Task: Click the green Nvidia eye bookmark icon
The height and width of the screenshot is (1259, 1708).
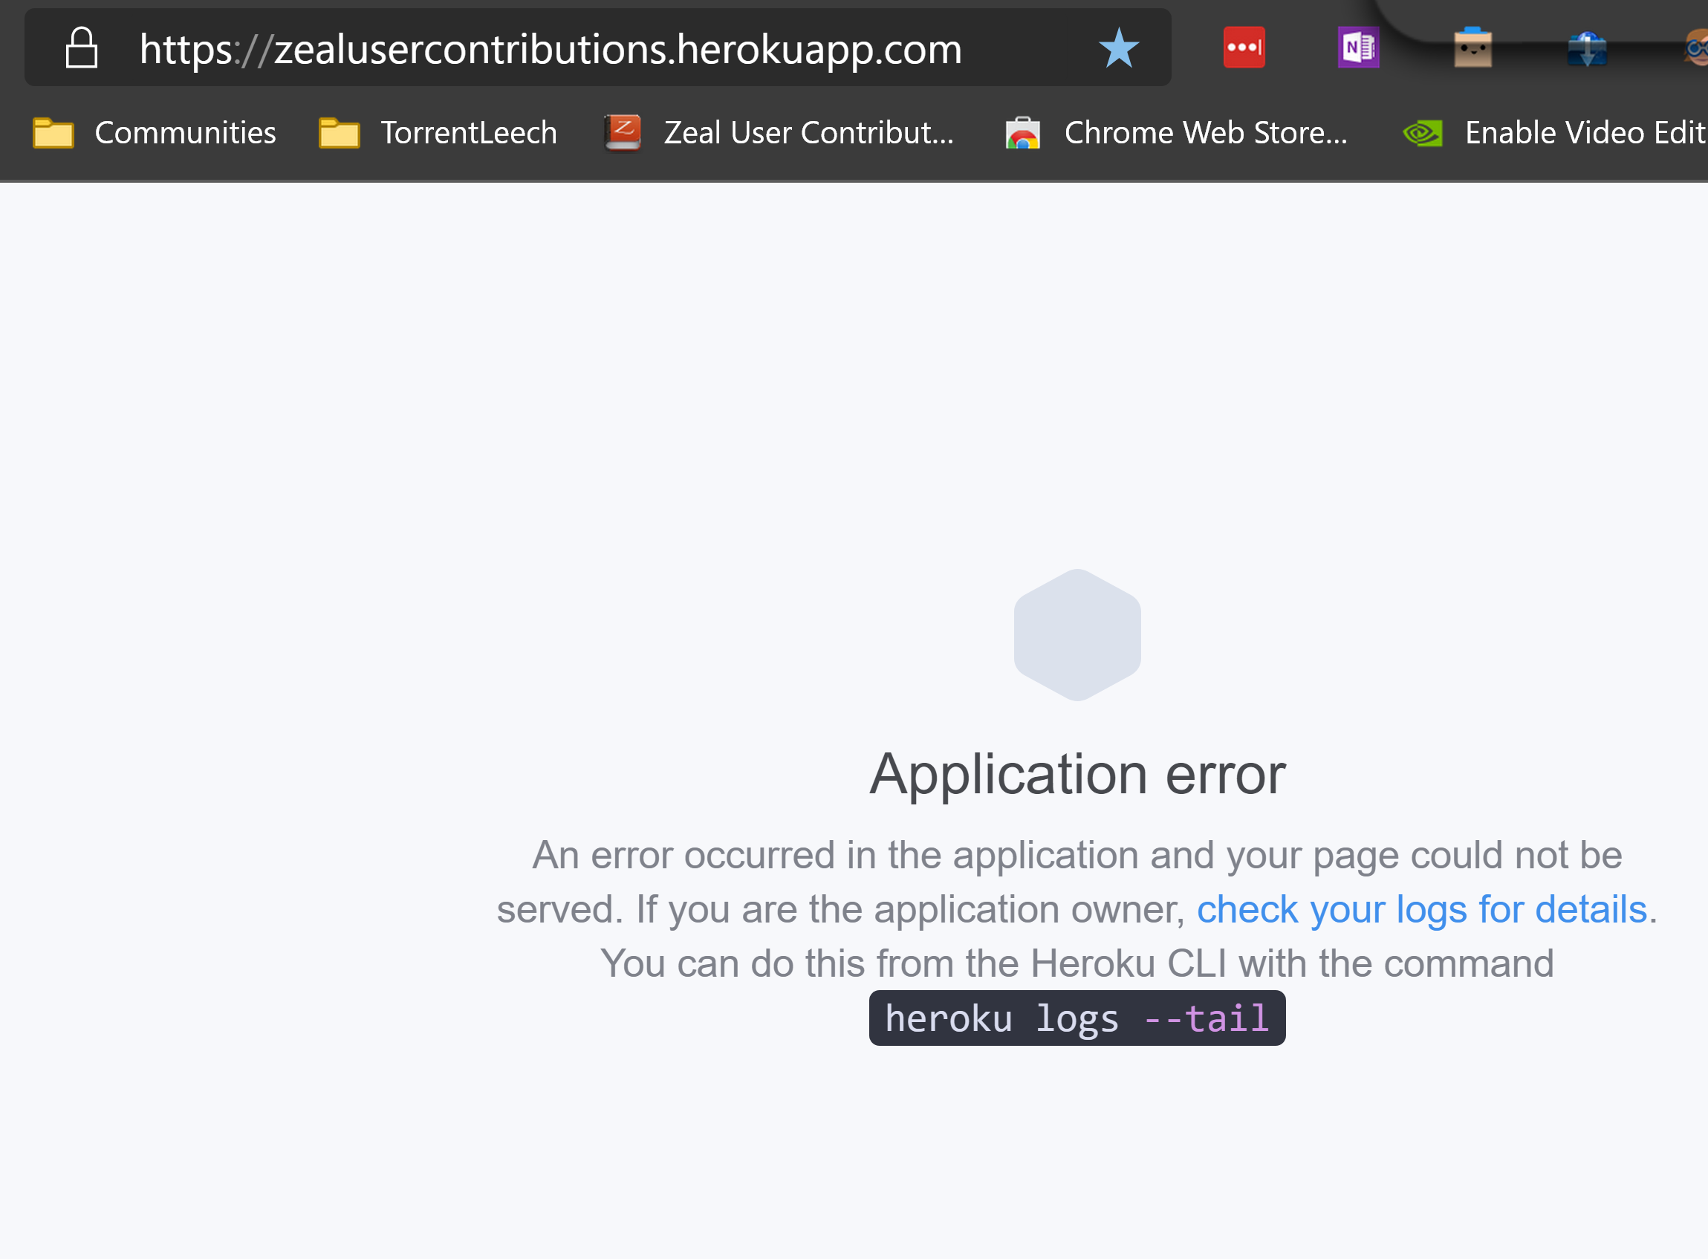Action: (x=1420, y=132)
